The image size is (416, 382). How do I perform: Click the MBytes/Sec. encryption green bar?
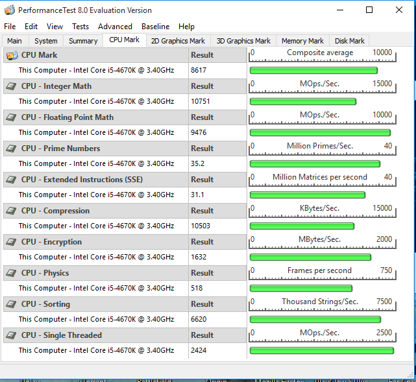310,257
